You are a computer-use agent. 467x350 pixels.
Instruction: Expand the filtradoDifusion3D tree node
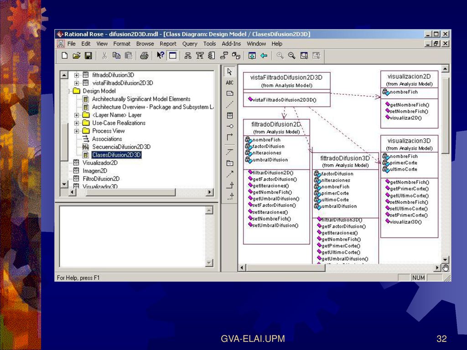[x=77, y=75]
